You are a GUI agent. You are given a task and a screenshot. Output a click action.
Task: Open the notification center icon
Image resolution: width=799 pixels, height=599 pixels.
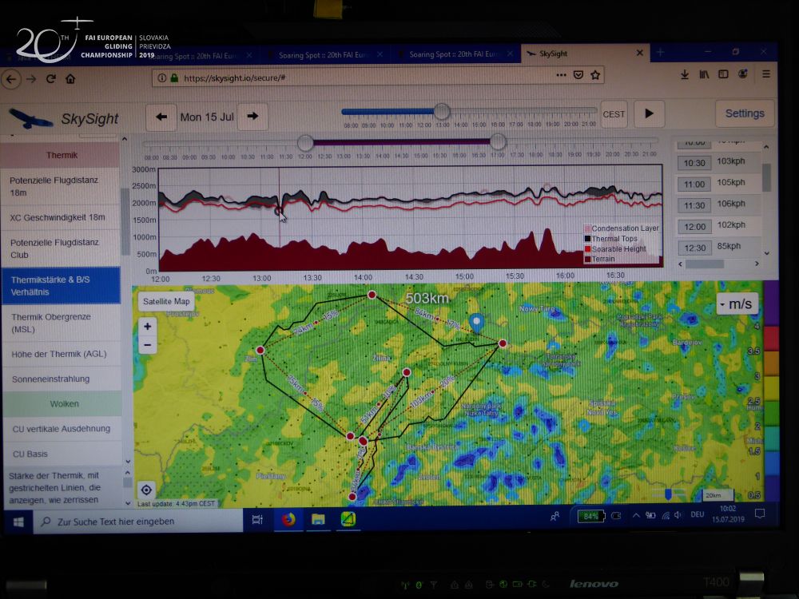[760, 514]
